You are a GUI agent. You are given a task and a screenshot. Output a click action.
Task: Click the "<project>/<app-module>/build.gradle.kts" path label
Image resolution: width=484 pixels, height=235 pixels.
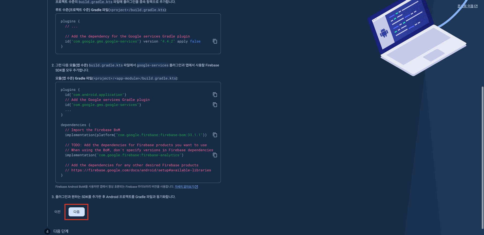coord(135,78)
